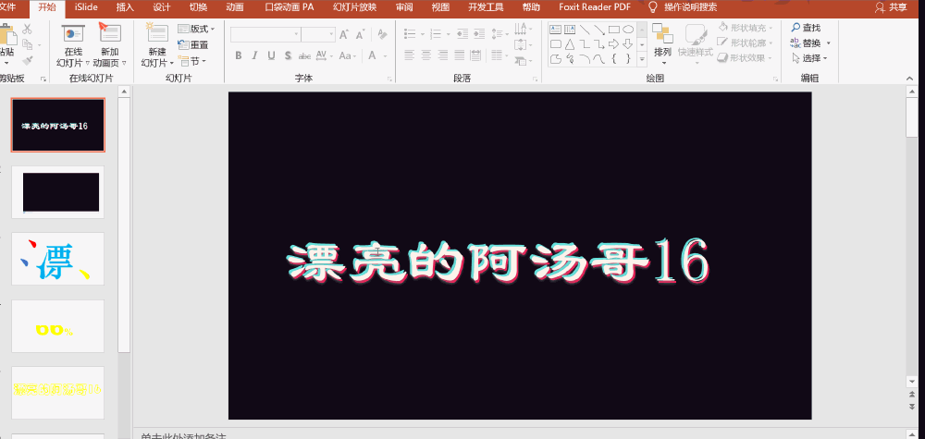Select the text box shape in gallery
Image resolution: width=925 pixels, height=439 pixels.
[555, 30]
